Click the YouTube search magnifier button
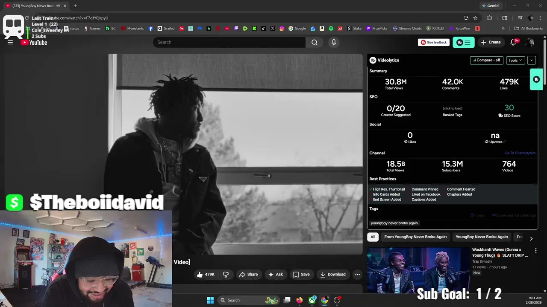 tap(315, 42)
